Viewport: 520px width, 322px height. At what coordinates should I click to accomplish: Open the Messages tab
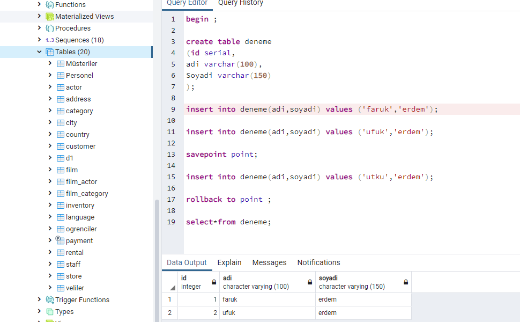(269, 262)
